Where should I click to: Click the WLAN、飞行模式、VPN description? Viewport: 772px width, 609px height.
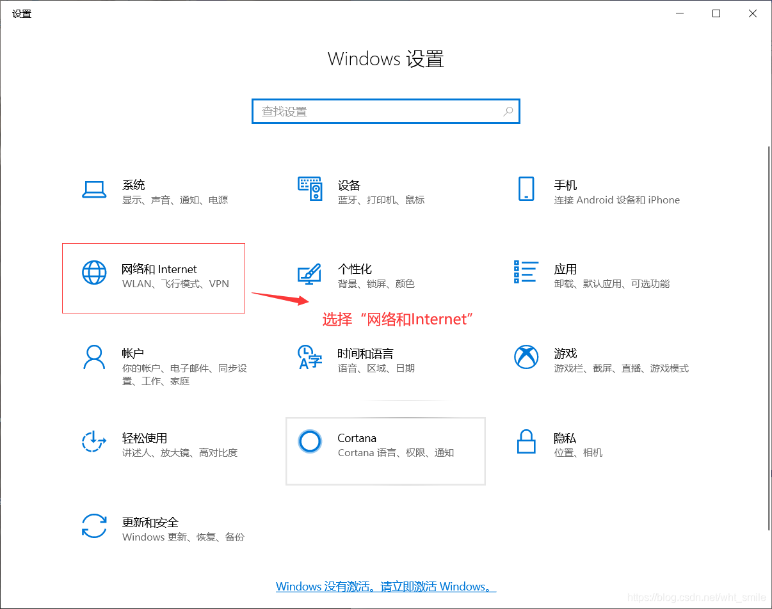click(175, 284)
